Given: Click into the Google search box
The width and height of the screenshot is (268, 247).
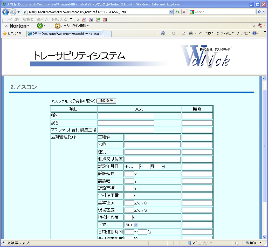Looking at the screenshot, I should [224, 12].
